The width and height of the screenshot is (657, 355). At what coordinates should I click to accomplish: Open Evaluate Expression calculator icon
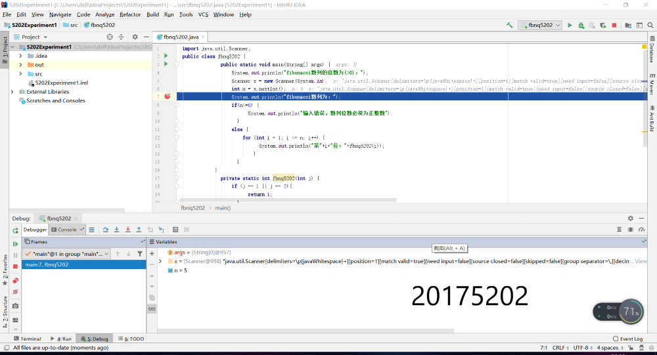point(175,230)
